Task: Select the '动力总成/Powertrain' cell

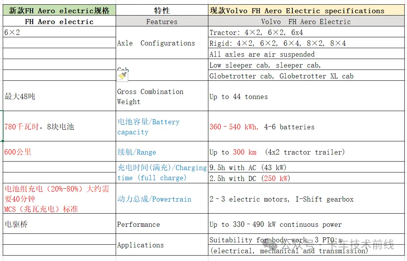Action: 162,198
